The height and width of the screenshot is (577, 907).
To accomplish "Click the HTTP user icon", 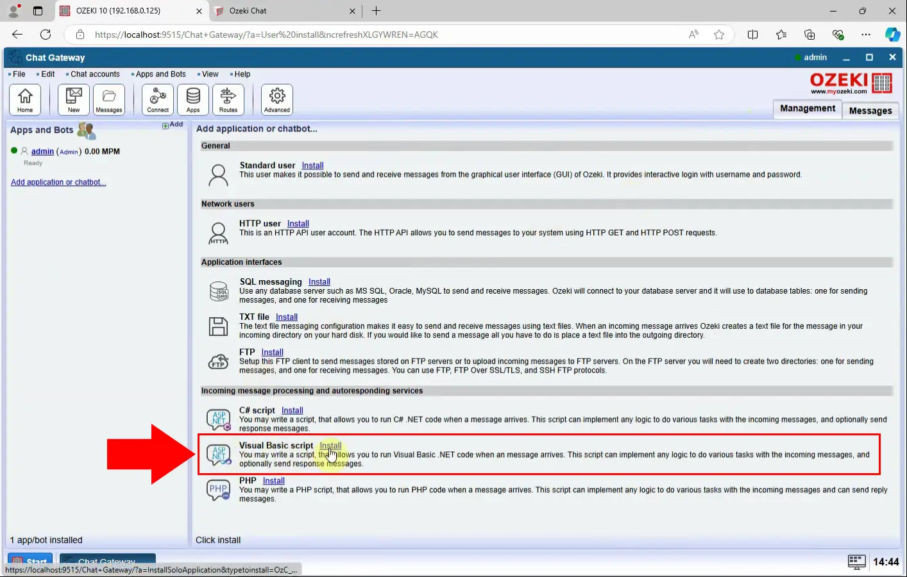I will coord(219,233).
